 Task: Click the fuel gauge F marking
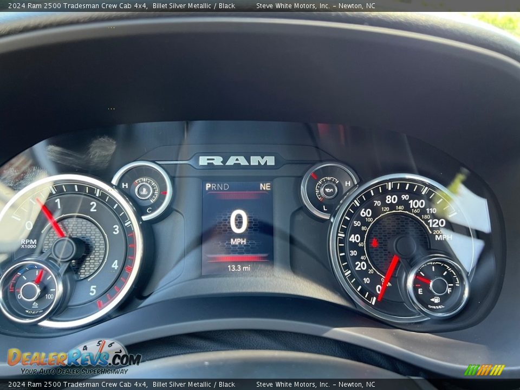pos(450,291)
